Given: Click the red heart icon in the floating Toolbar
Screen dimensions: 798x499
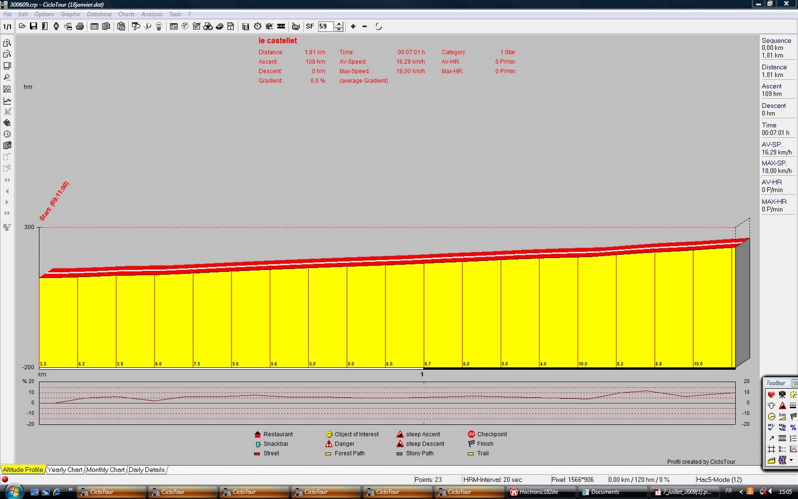Looking at the screenshot, I should click(x=771, y=395).
